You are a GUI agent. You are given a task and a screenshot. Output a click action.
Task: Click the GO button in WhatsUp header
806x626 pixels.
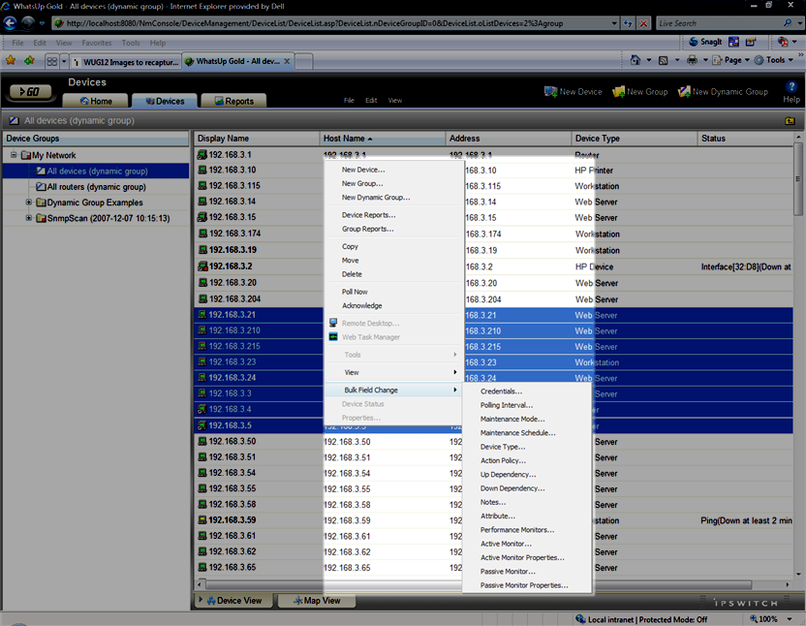pyautogui.click(x=31, y=92)
